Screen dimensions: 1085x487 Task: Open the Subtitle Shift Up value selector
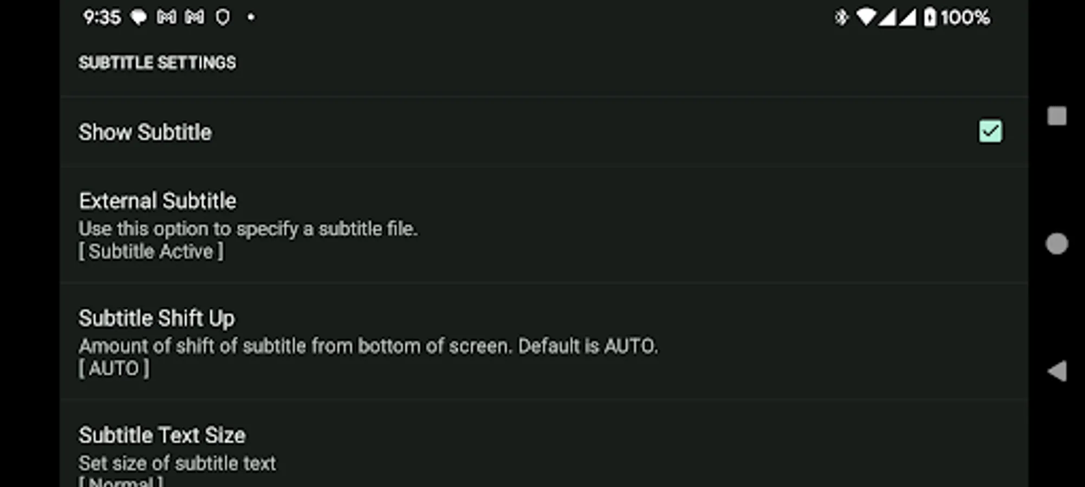tap(379, 341)
